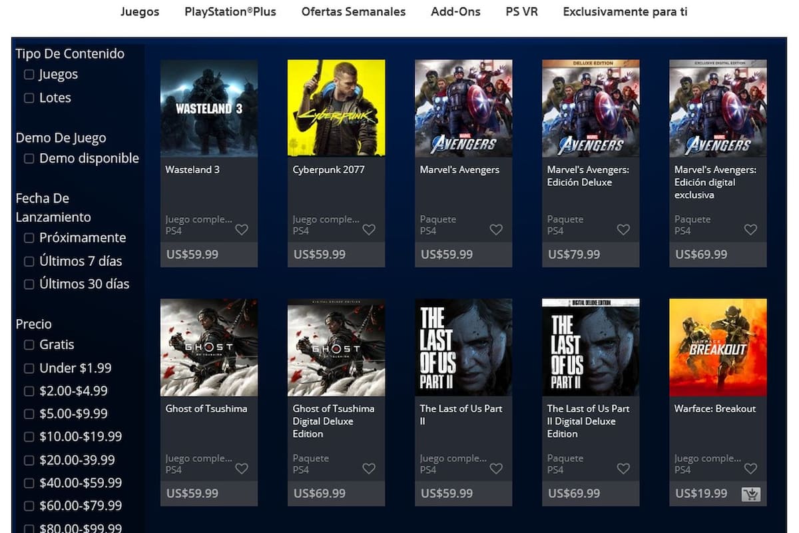
Task: Enable the Demo disponible filter
Action: pyautogui.click(x=29, y=158)
